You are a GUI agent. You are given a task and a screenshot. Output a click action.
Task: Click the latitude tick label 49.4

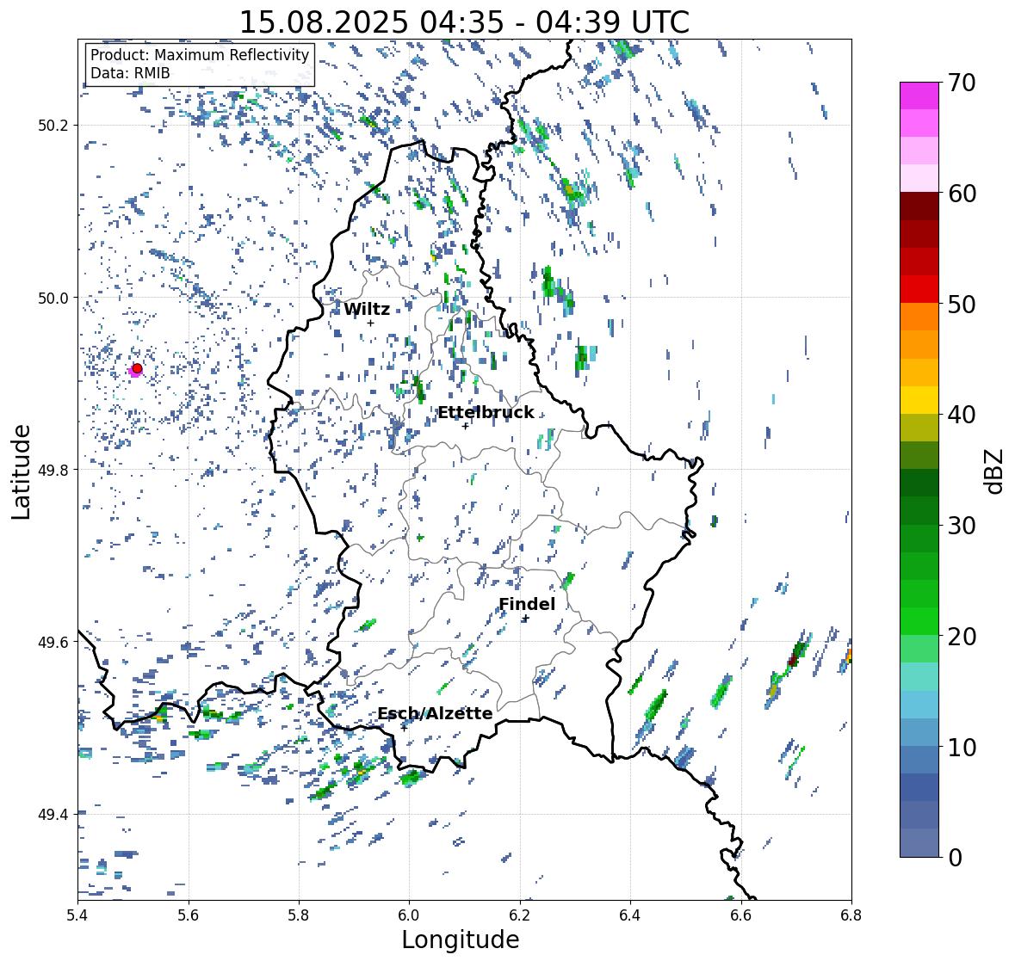[x=53, y=814]
